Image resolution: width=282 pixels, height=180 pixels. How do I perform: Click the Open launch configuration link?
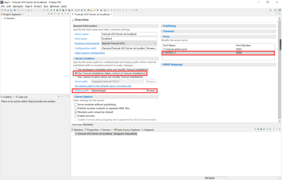coord(90,53)
